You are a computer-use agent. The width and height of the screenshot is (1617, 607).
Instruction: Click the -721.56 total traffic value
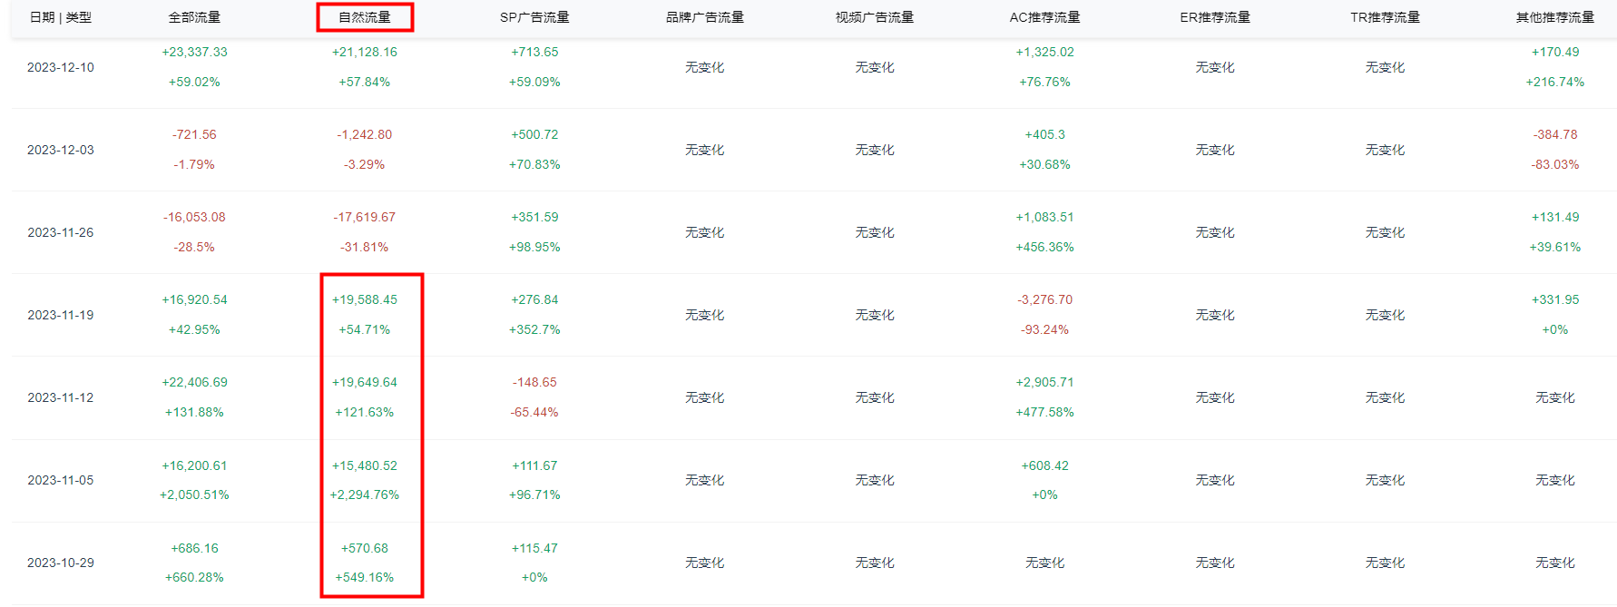(194, 134)
